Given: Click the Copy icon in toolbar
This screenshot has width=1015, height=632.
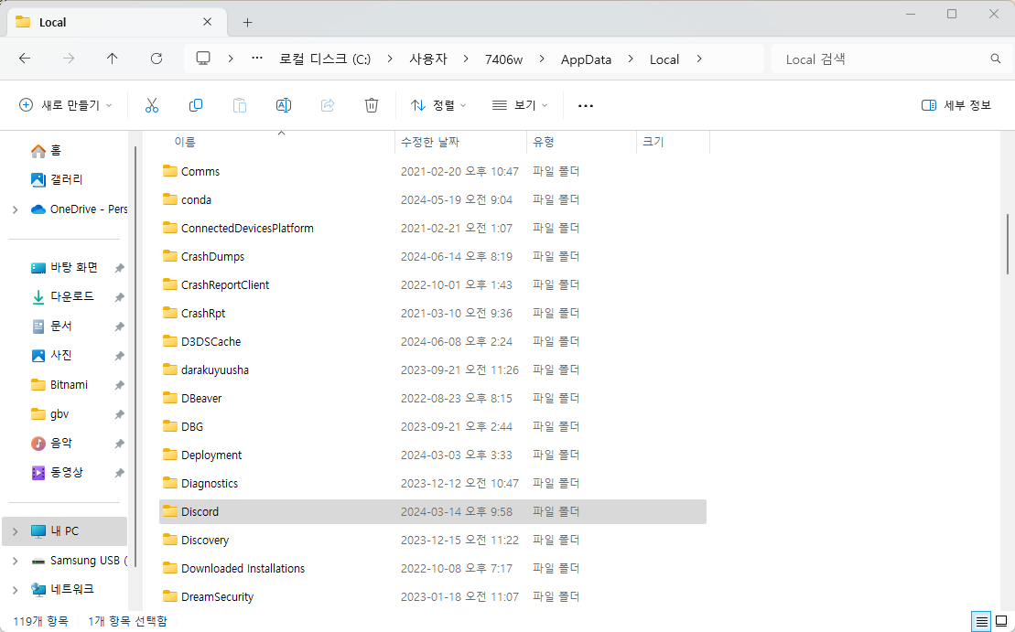Looking at the screenshot, I should coord(196,105).
